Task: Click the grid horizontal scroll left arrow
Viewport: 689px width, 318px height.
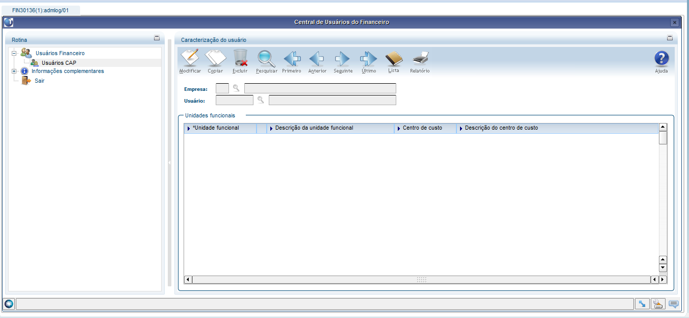Action: [188, 280]
